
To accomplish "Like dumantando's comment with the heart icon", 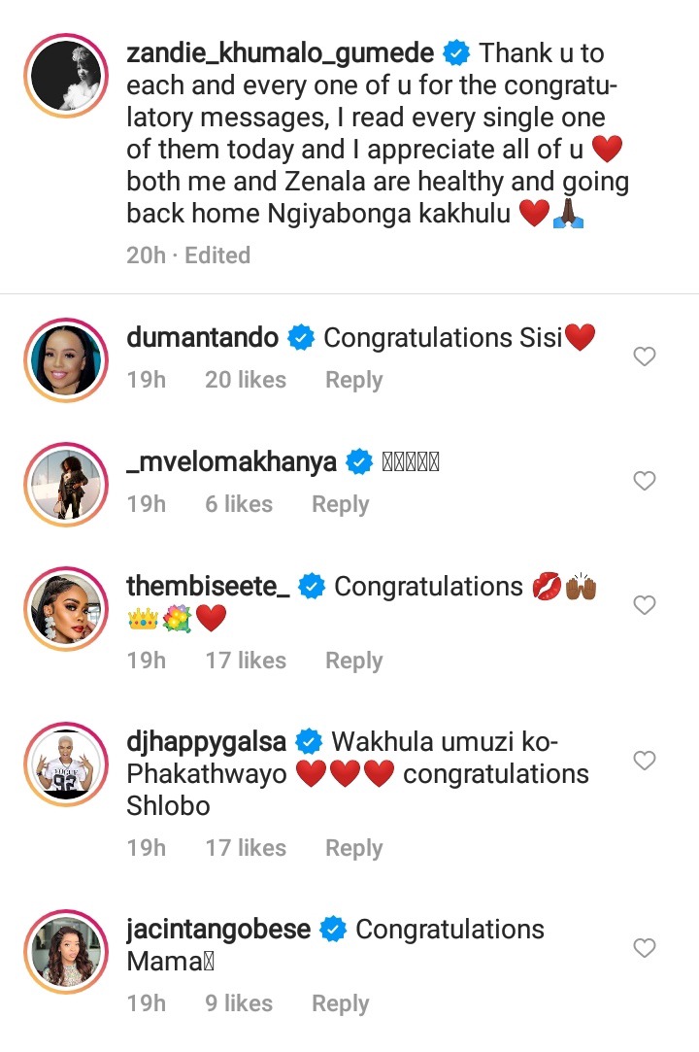I will point(644,356).
